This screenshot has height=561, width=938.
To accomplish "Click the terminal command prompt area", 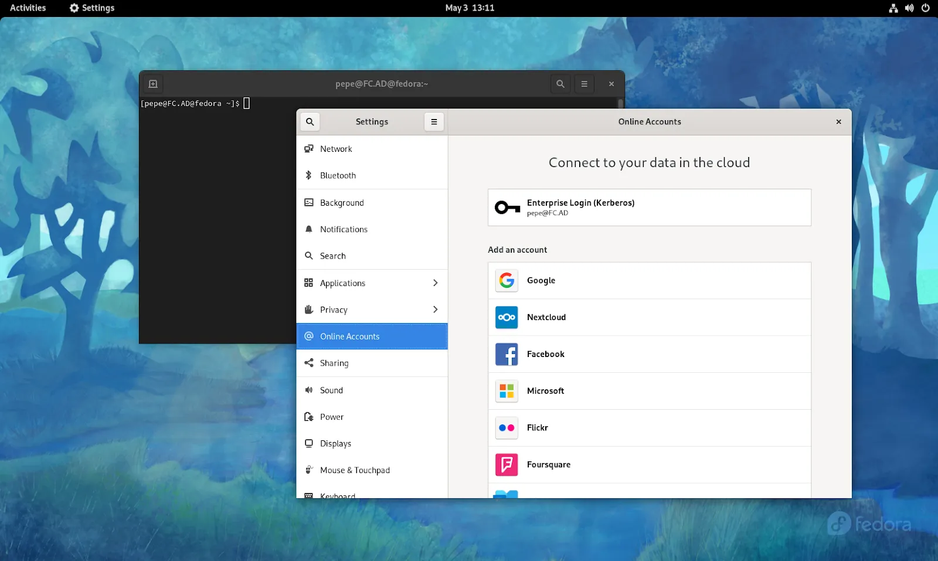I will (x=247, y=104).
